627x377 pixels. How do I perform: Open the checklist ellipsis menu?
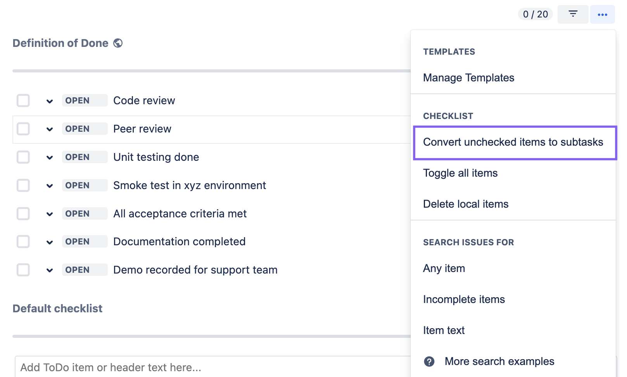coord(602,14)
